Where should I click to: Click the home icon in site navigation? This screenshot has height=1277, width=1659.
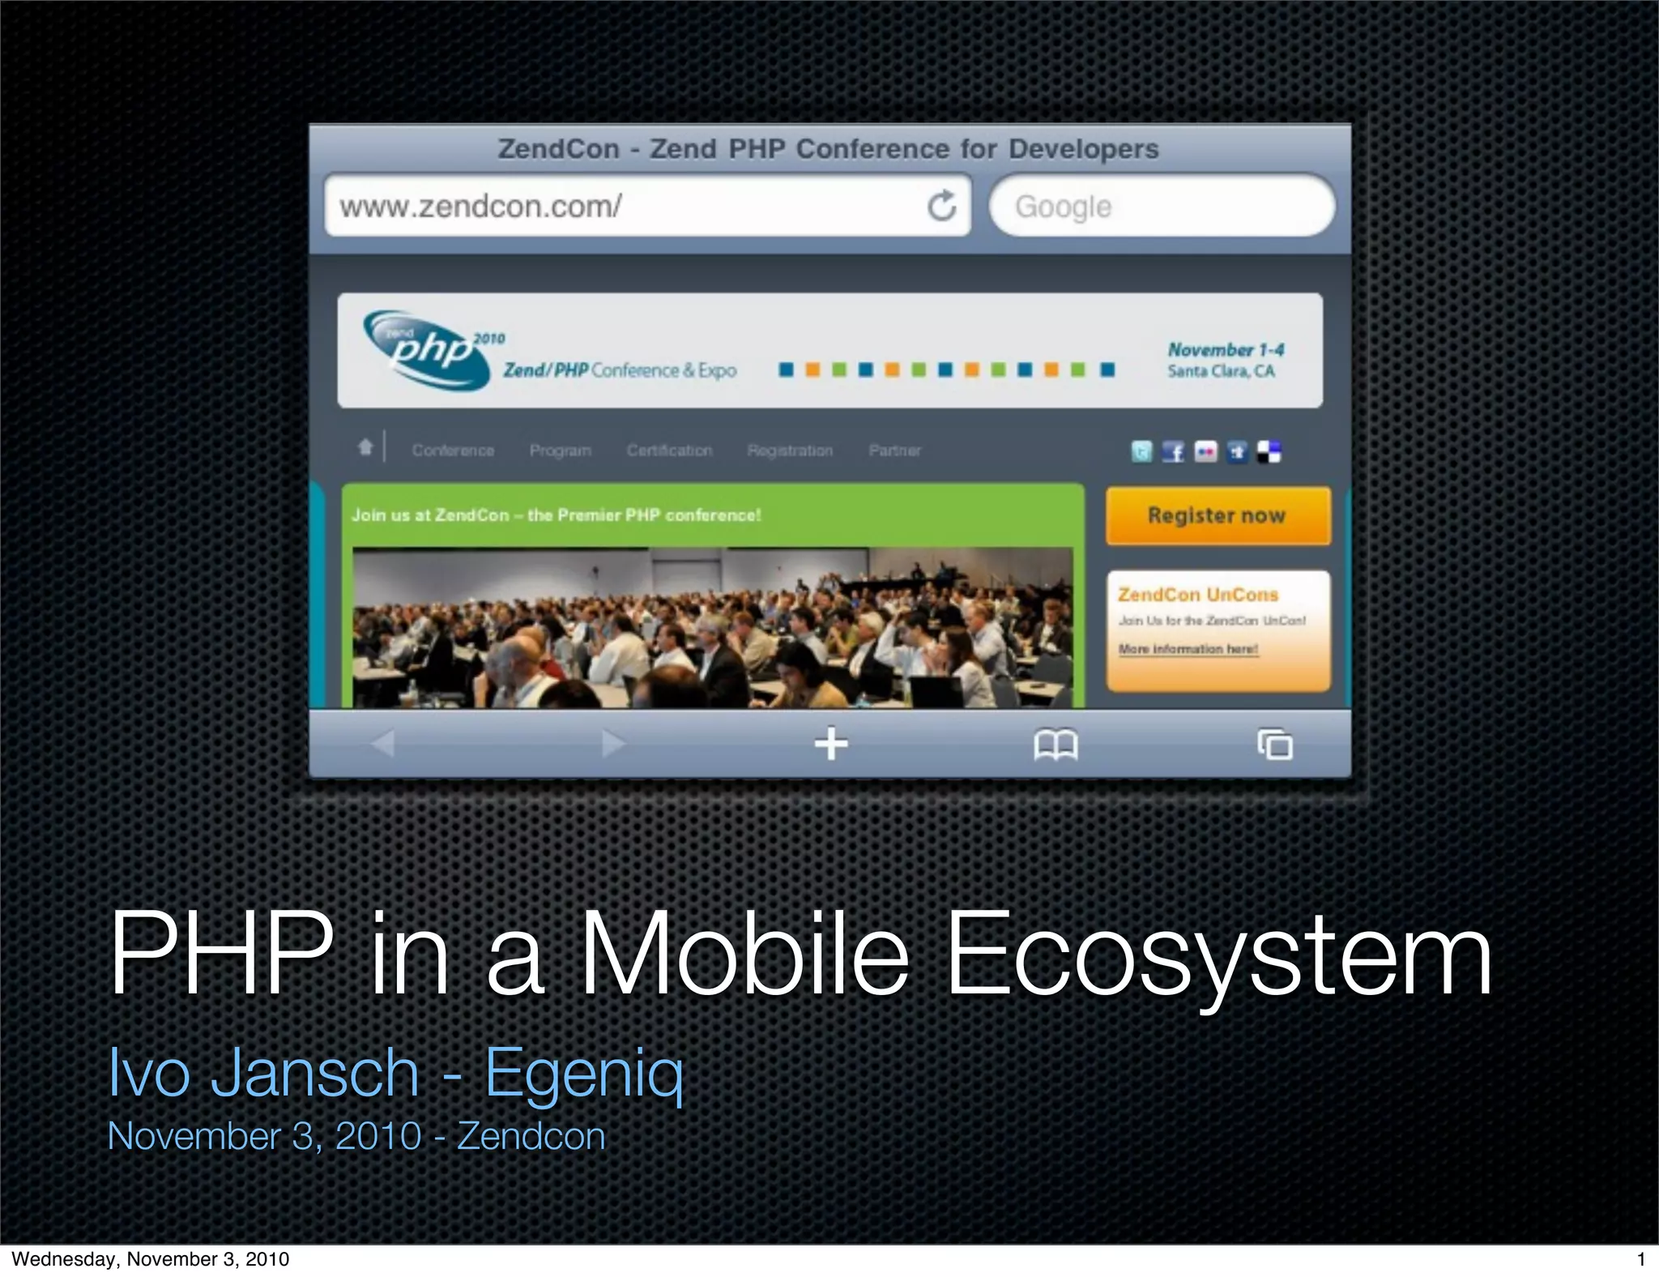point(365,446)
